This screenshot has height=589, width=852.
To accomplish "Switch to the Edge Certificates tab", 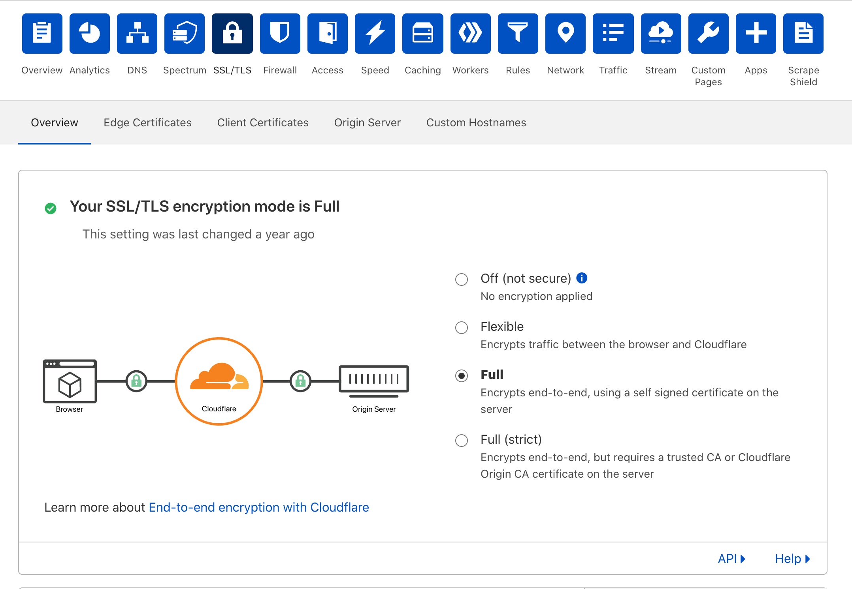I will pyautogui.click(x=147, y=123).
